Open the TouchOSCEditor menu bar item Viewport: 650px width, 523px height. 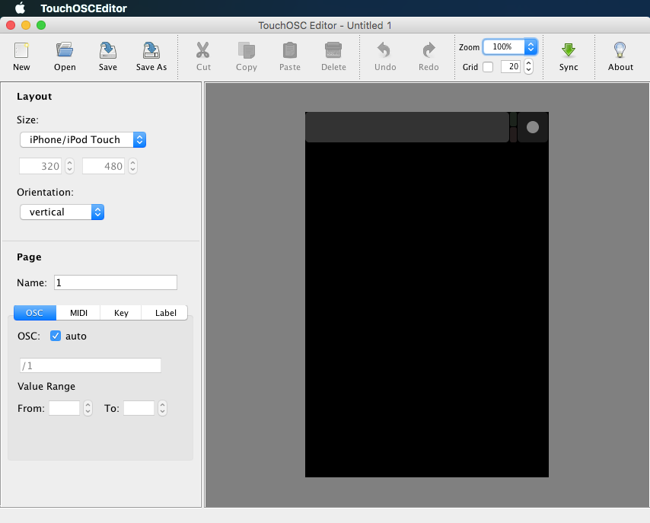84,8
